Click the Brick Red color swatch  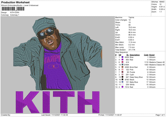coord(122,67)
